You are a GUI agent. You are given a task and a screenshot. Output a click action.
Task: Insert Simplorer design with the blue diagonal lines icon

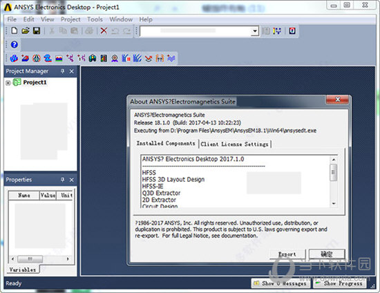(x=137, y=59)
